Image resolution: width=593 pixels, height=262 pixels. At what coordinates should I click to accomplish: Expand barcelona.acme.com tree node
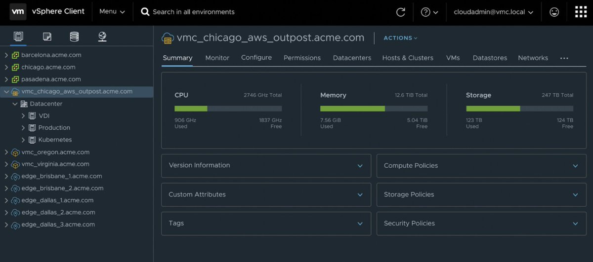coord(6,55)
